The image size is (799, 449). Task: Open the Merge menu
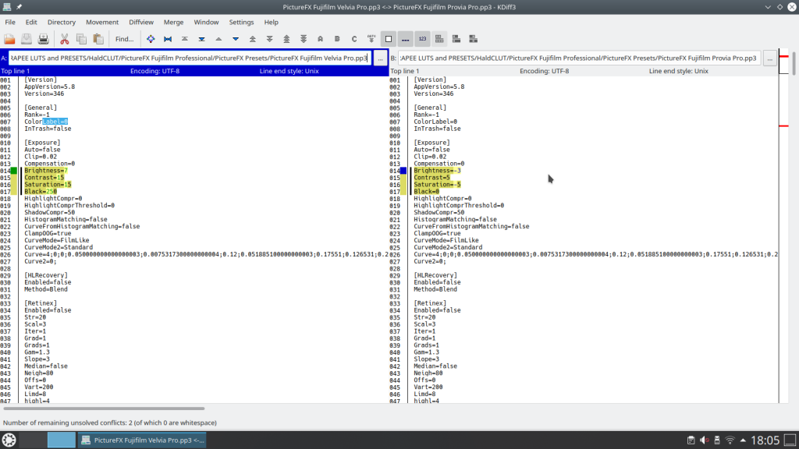173,22
